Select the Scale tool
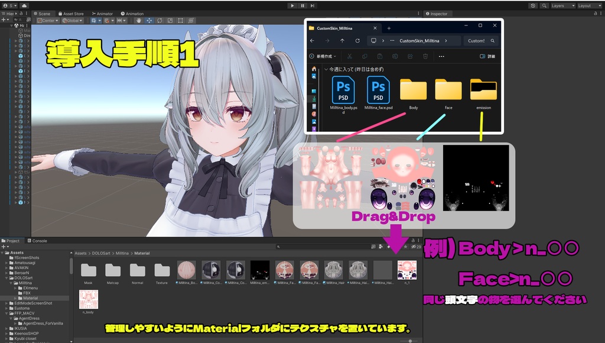The image size is (605, 343). tap(170, 20)
